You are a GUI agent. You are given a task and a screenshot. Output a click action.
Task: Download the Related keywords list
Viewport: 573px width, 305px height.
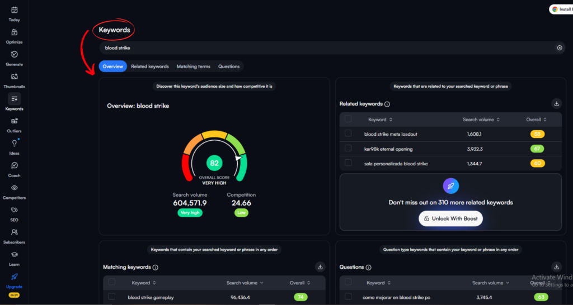[x=557, y=103]
